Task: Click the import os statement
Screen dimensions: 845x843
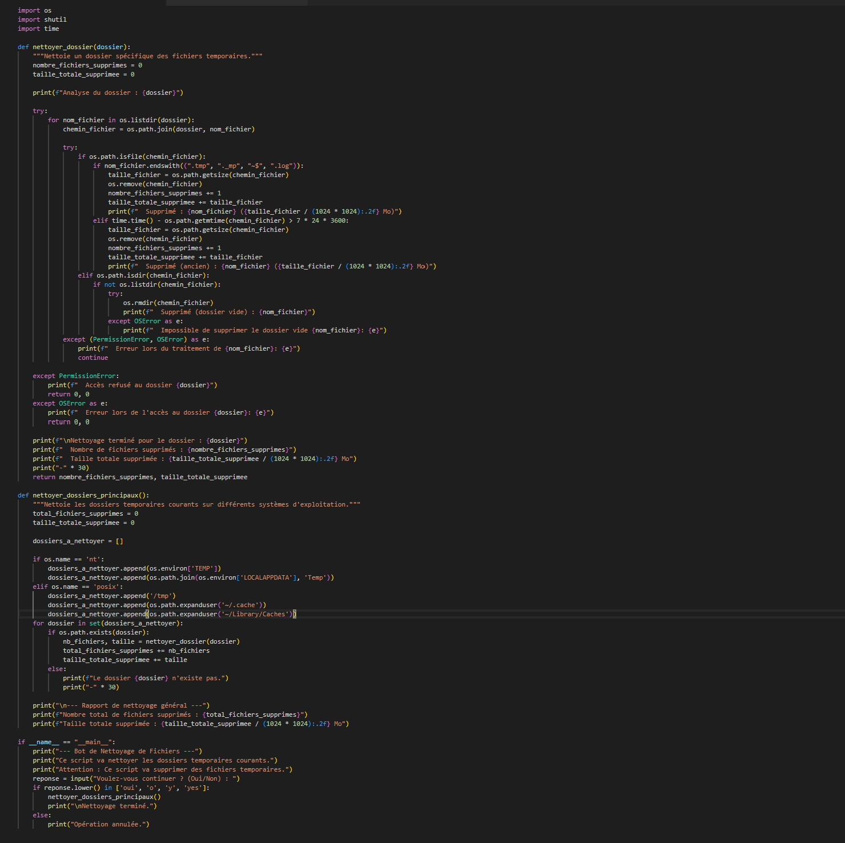Action: pyautogui.click(x=33, y=10)
